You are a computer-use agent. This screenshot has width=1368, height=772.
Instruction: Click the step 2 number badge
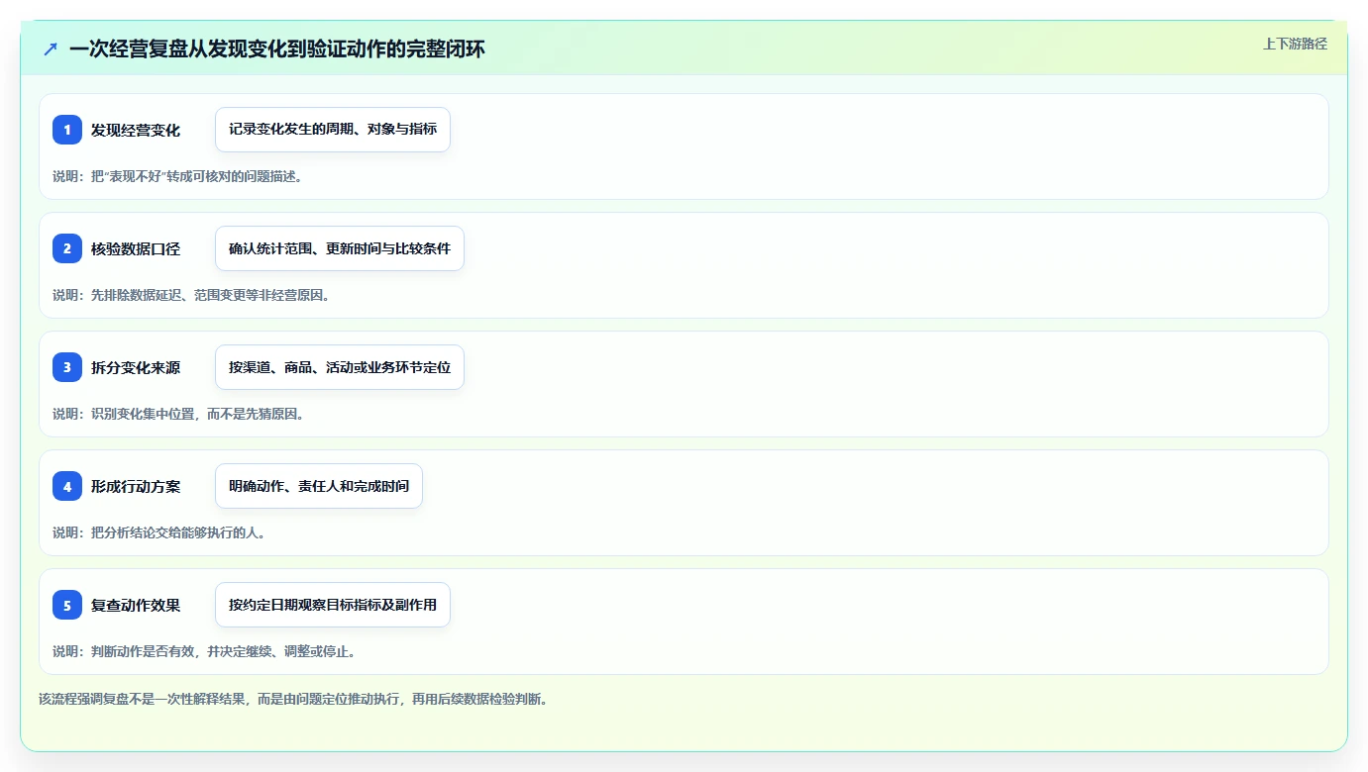(67, 248)
